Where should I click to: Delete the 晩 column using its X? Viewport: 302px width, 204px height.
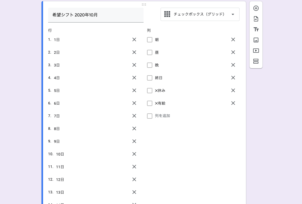233,65
